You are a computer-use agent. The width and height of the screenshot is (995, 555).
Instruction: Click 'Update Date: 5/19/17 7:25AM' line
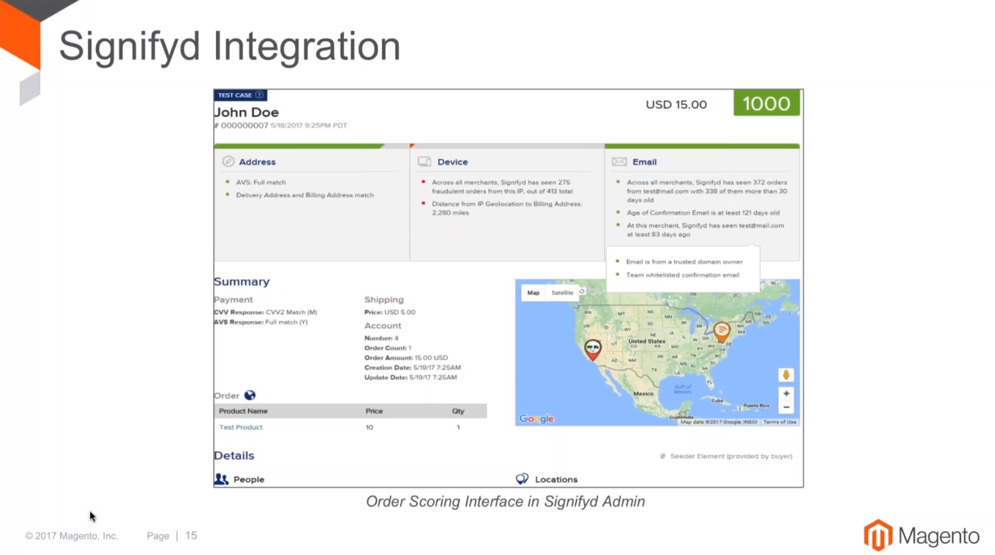pos(410,377)
